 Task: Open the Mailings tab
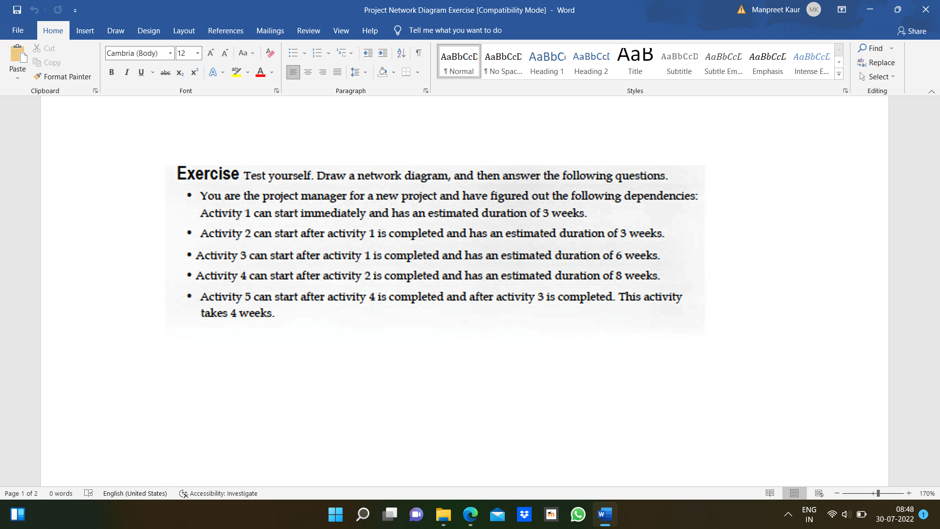(270, 30)
